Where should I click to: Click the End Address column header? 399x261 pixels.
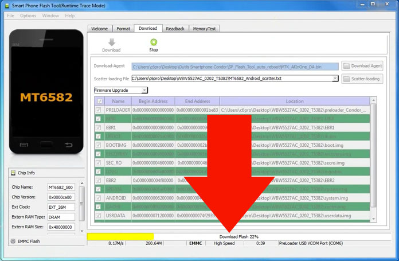coord(197,102)
